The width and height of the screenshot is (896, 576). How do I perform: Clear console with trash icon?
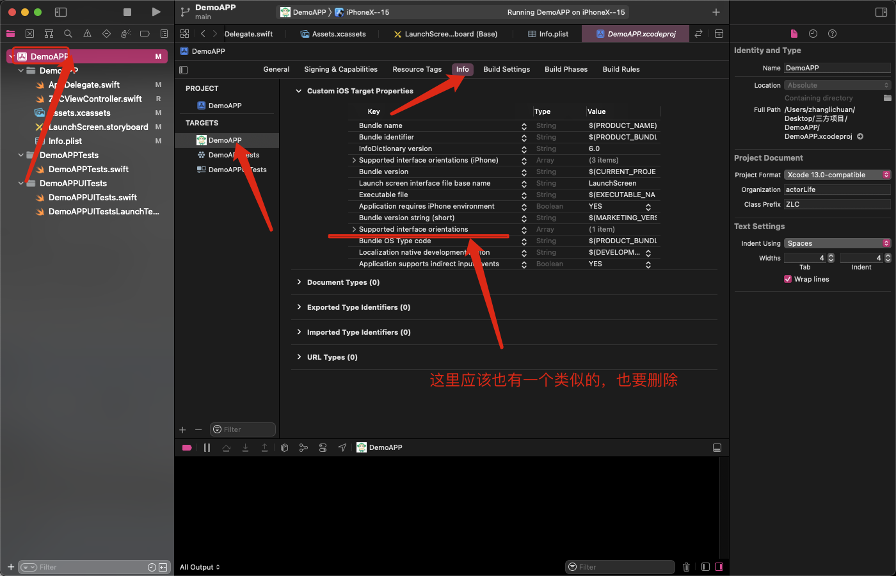686,567
